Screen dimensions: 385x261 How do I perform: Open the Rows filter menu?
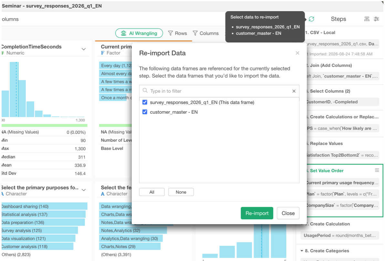[x=178, y=33]
